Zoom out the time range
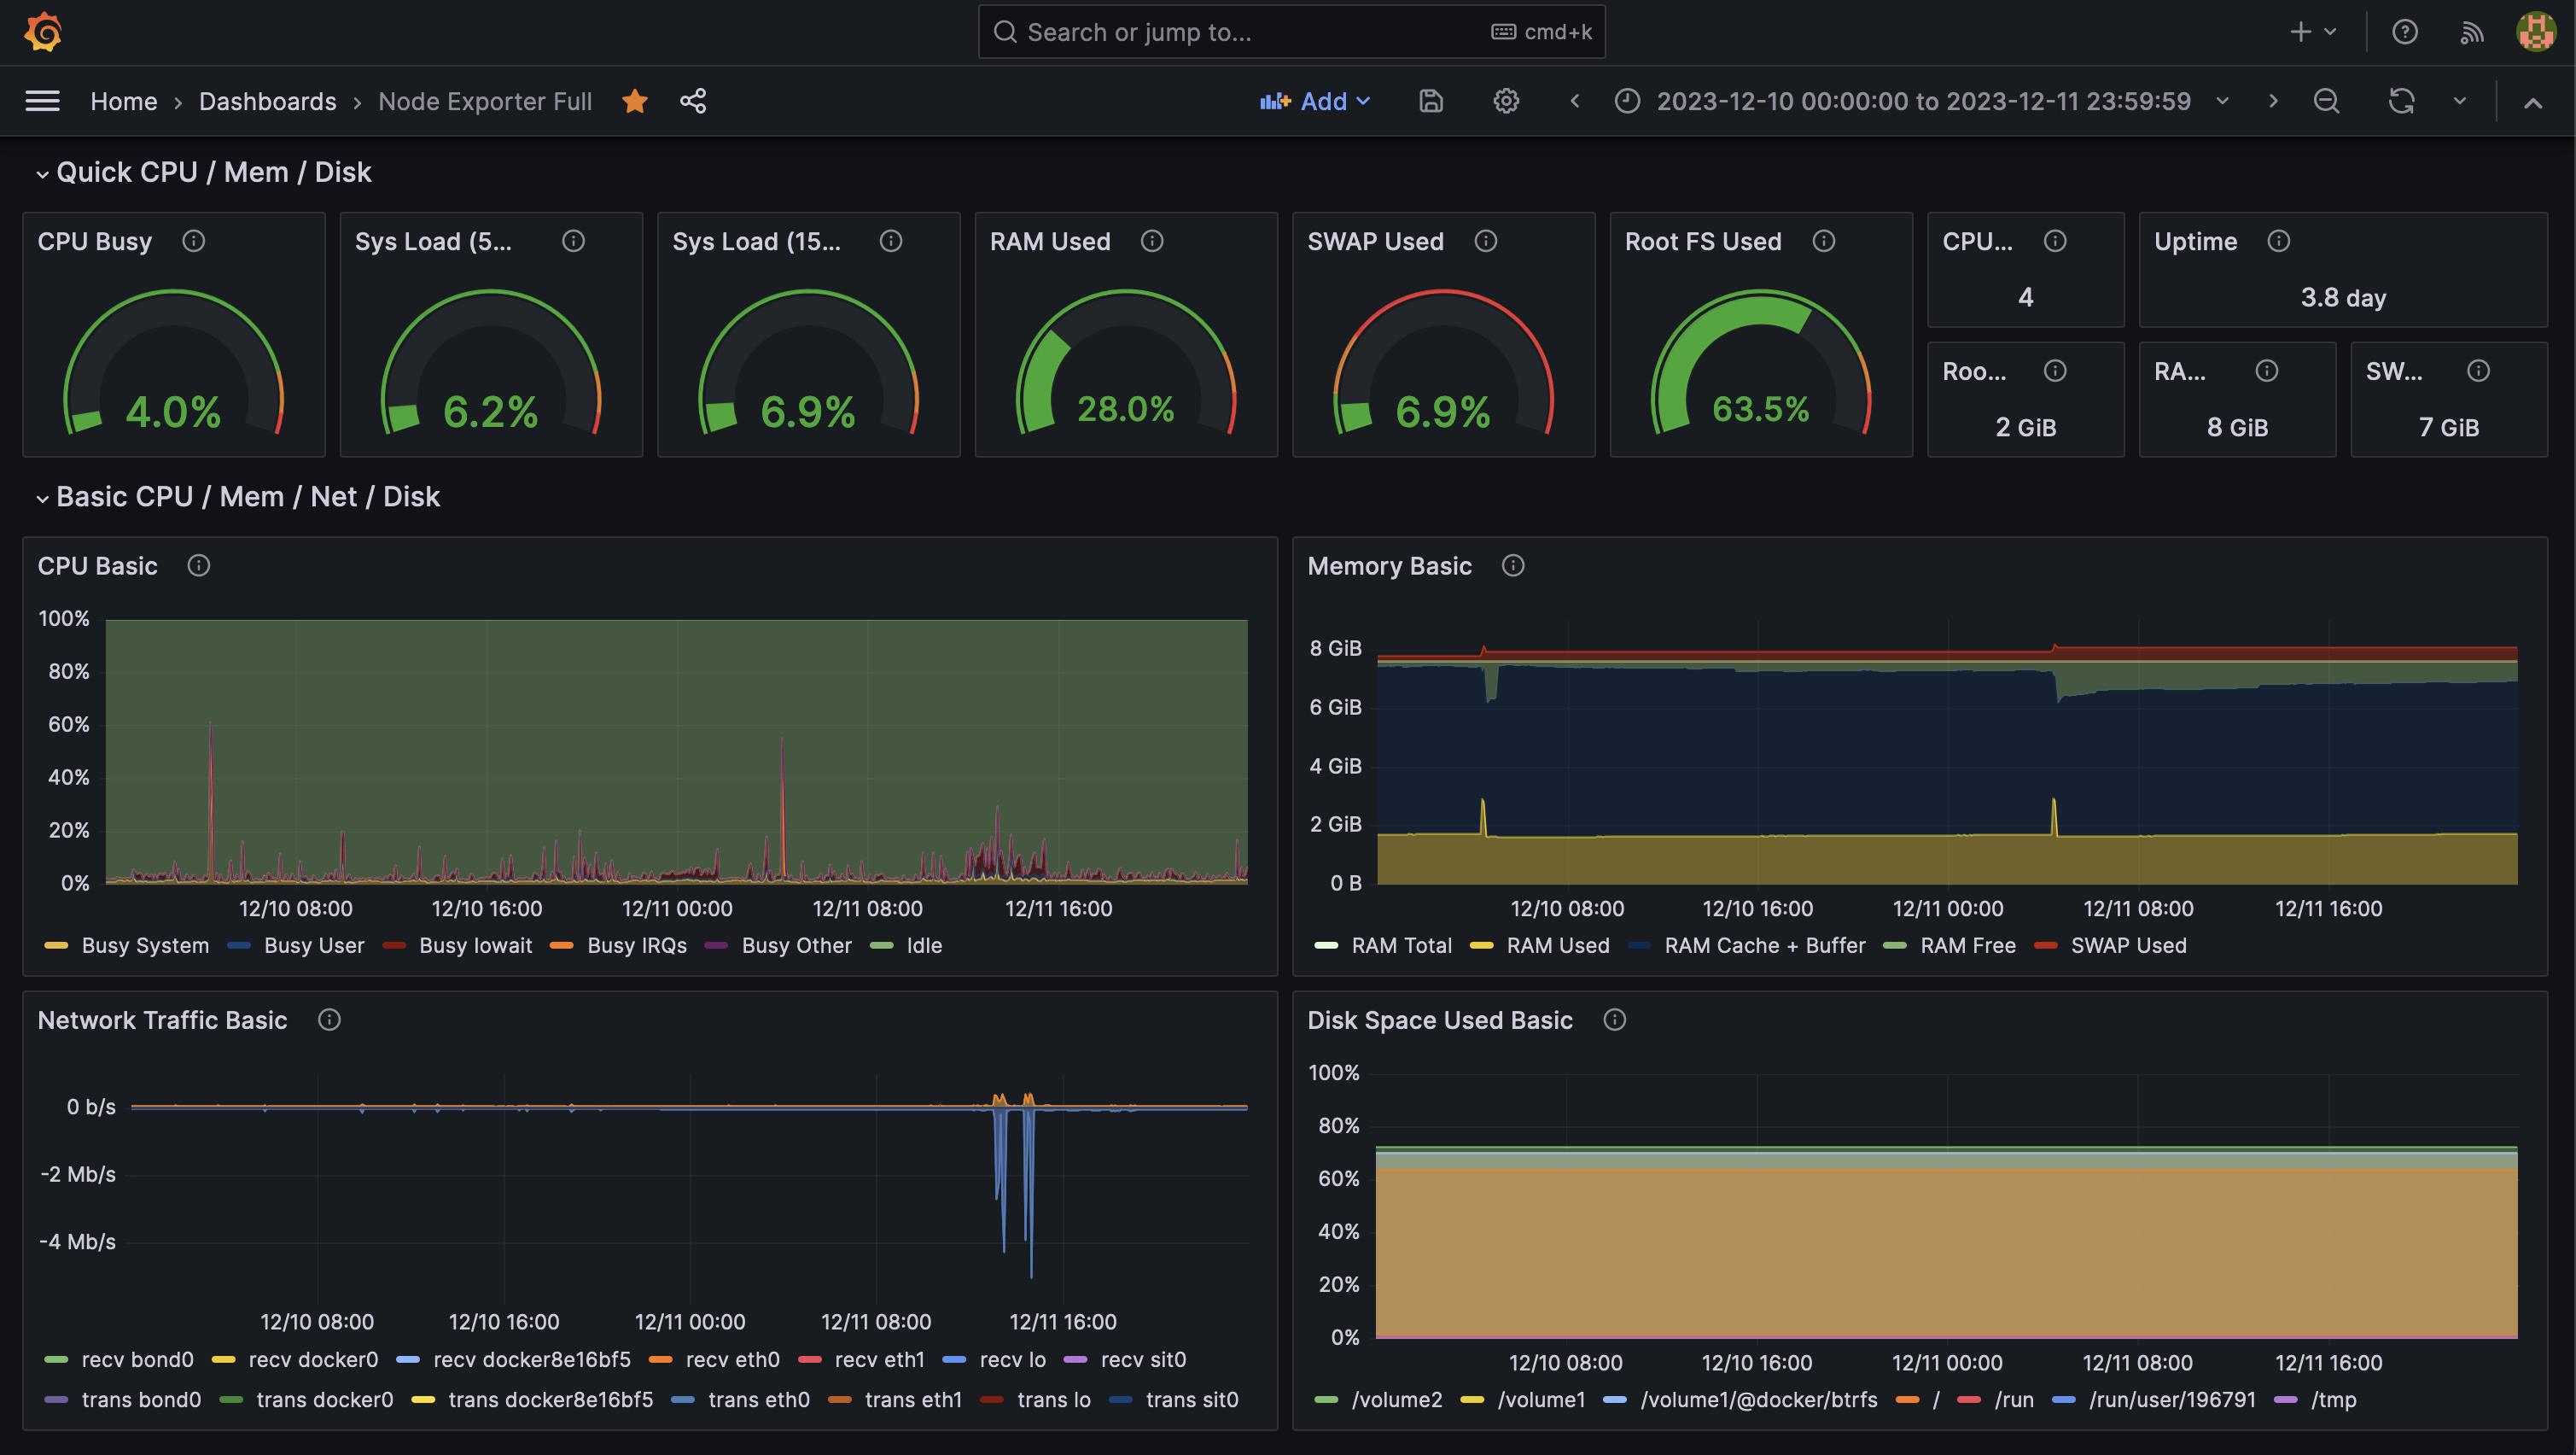Screen dimensions: 2576x1455 point(2326,101)
